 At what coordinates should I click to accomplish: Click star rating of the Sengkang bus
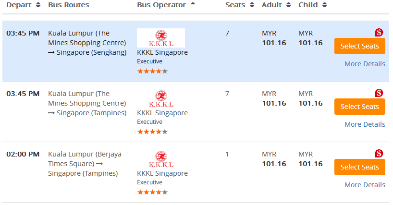point(152,71)
